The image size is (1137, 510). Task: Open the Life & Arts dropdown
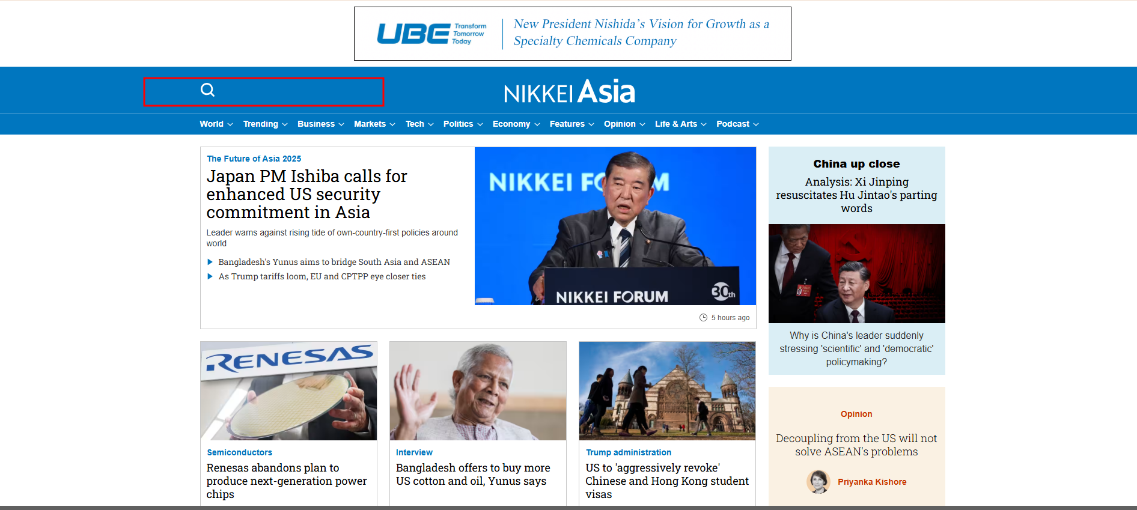click(x=680, y=124)
